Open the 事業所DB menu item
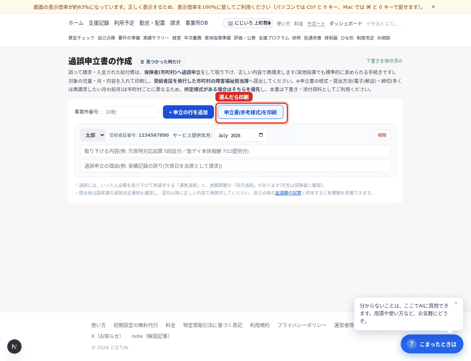 pyautogui.click(x=197, y=23)
